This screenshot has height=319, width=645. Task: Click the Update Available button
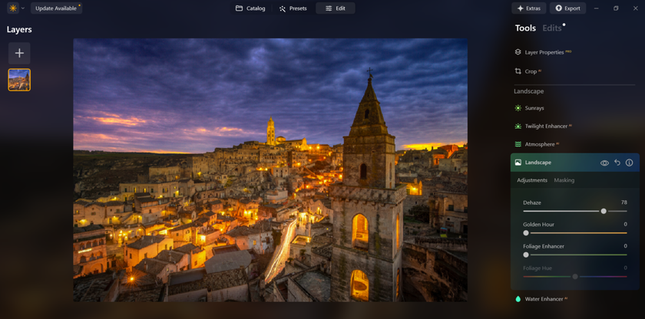pyautogui.click(x=56, y=8)
